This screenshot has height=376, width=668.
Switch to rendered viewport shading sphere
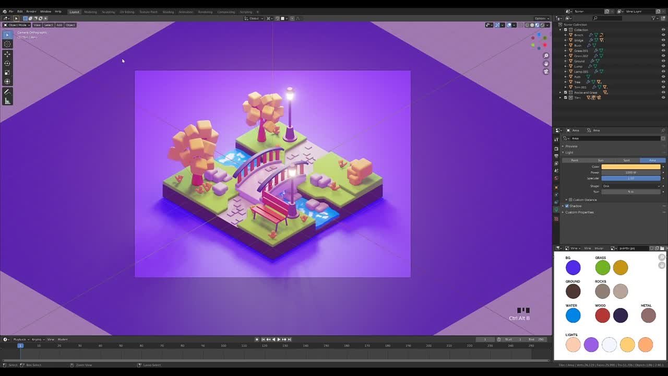(543, 25)
